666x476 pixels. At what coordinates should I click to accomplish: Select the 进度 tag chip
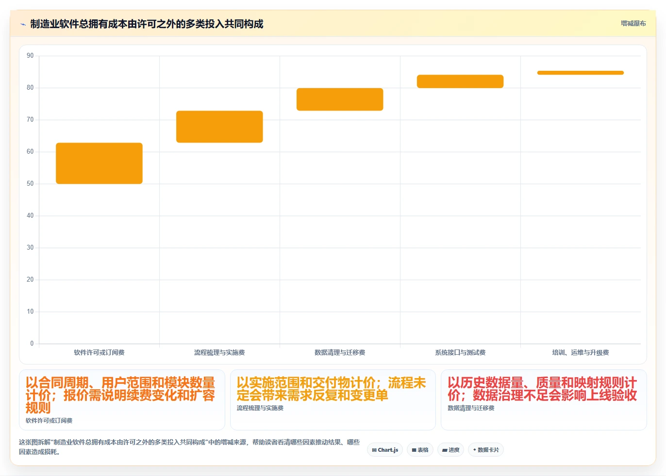pyautogui.click(x=451, y=450)
